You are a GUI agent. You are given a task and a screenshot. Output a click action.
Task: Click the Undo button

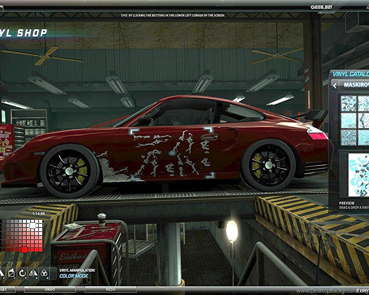pyautogui.click(x=50, y=289)
